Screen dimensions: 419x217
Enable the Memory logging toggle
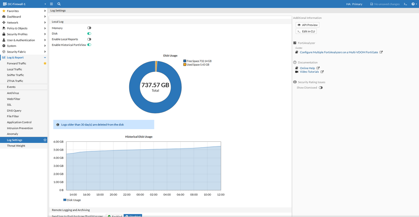tap(89, 28)
